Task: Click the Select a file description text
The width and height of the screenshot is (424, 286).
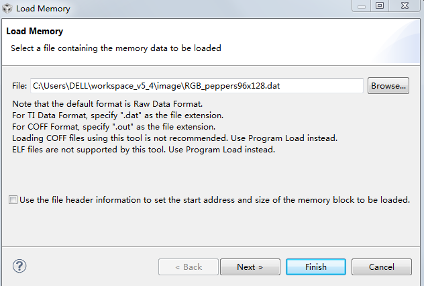Action: [116, 48]
